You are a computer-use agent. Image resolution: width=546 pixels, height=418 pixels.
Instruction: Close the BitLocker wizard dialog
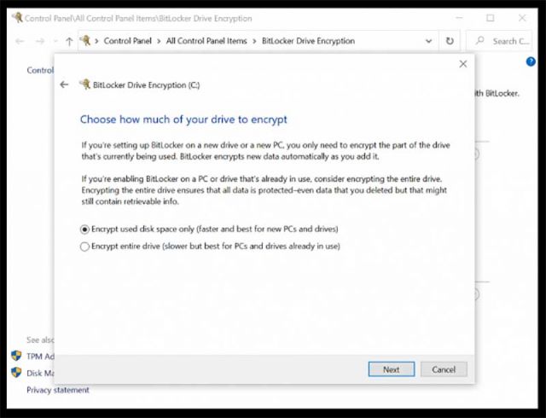tap(462, 64)
